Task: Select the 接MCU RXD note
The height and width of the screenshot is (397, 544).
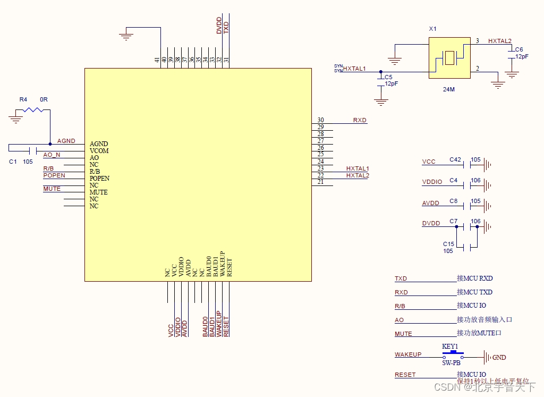Action: coord(474,278)
